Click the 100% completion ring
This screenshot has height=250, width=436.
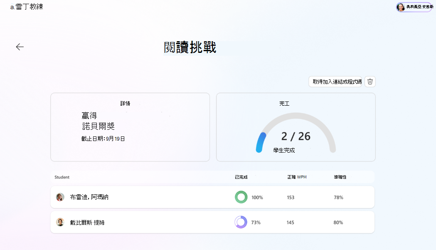[x=241, y=197]
